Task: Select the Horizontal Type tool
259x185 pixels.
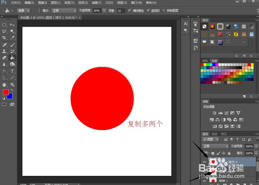Action: [12, 71]
